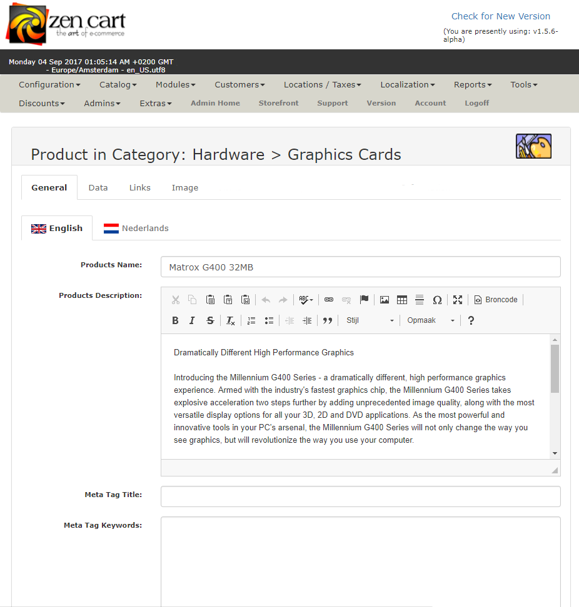579x607 pixels.
Task: Insert an image into the description
Action: click(384, 300)
